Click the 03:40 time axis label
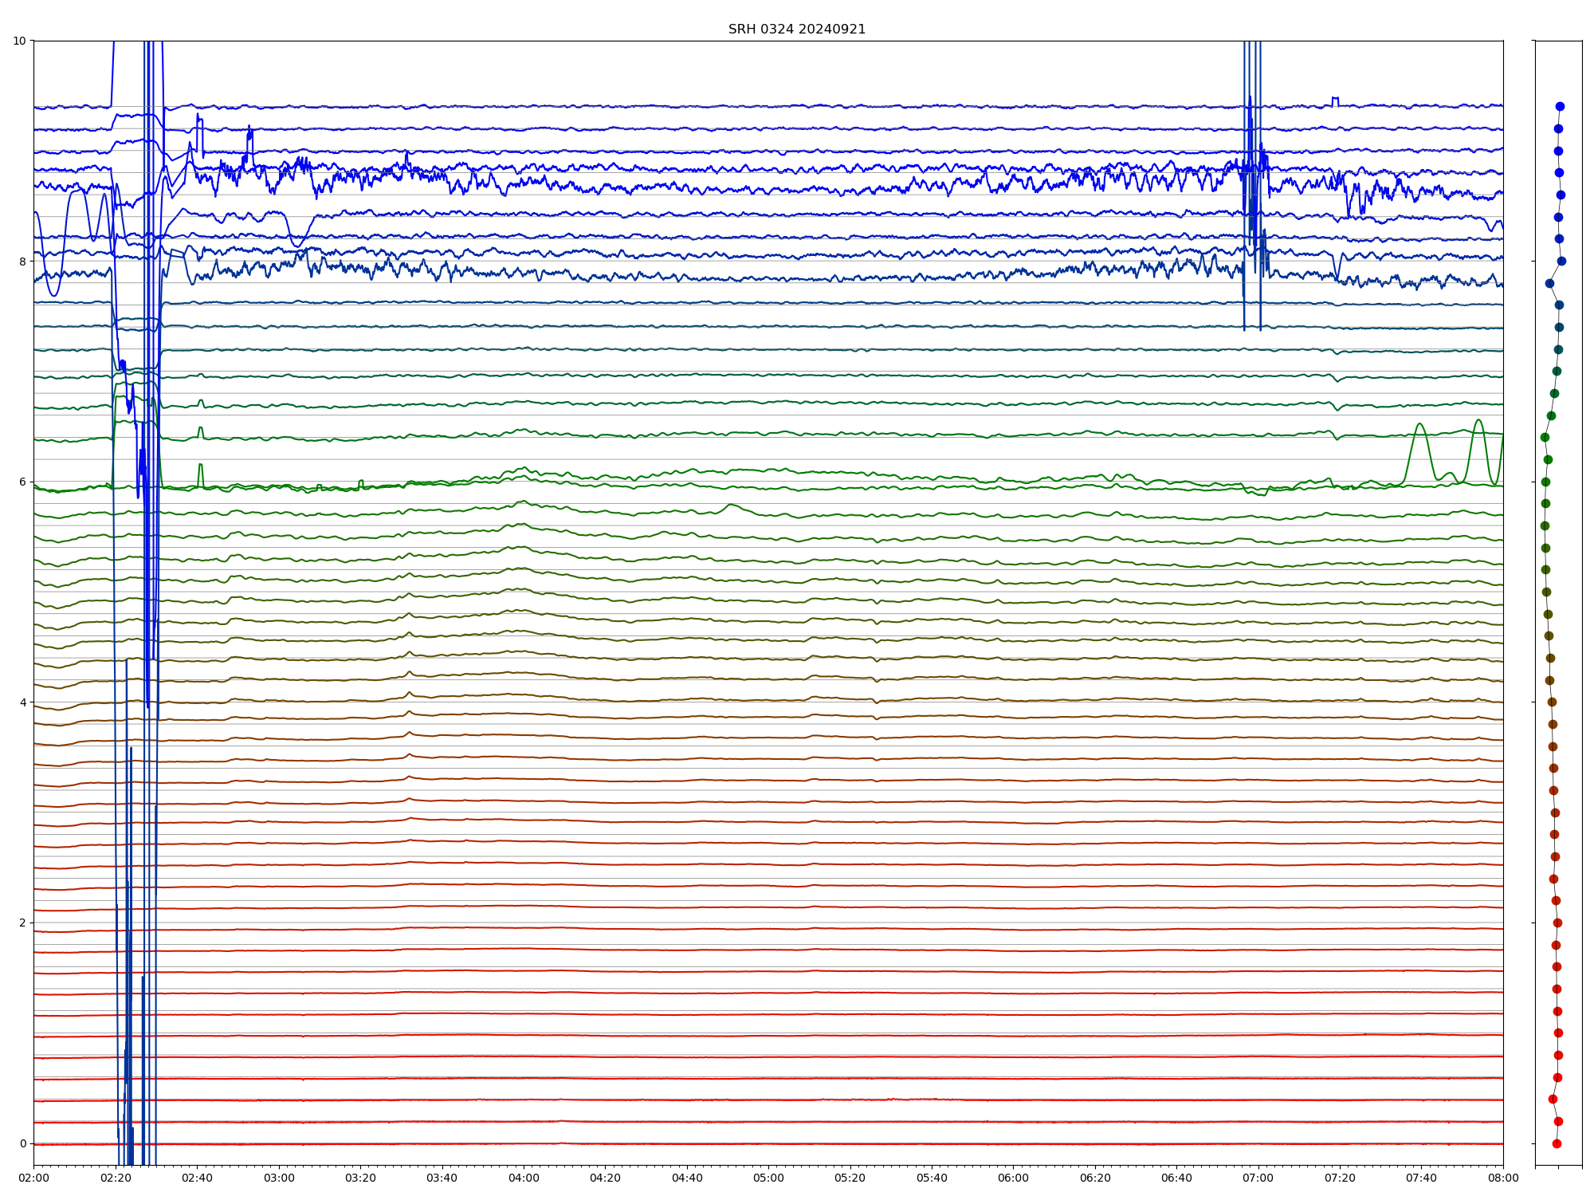Image resolution: width=1594 pixels, height=1196 pixels. coord(442,1178)
